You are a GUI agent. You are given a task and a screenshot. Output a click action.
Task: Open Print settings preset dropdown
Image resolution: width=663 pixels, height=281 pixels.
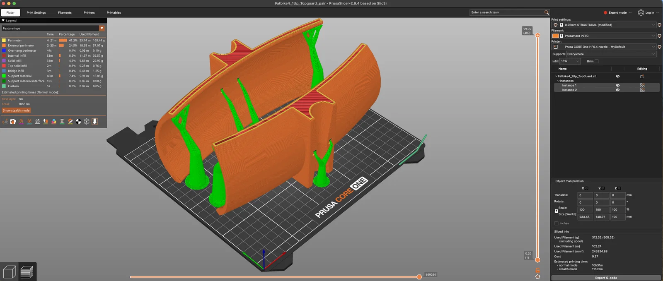point(604,25)
